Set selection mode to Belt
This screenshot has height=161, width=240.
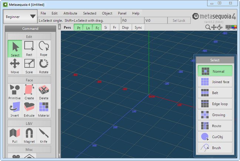215,93
